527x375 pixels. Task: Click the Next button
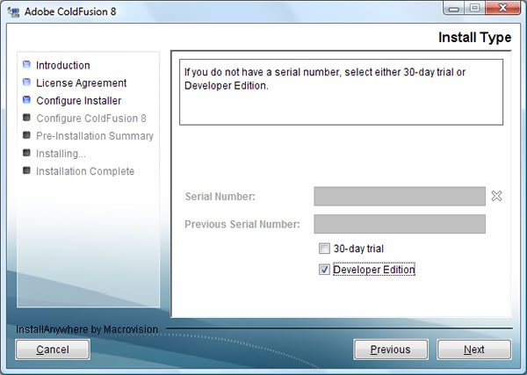point(474,350)
